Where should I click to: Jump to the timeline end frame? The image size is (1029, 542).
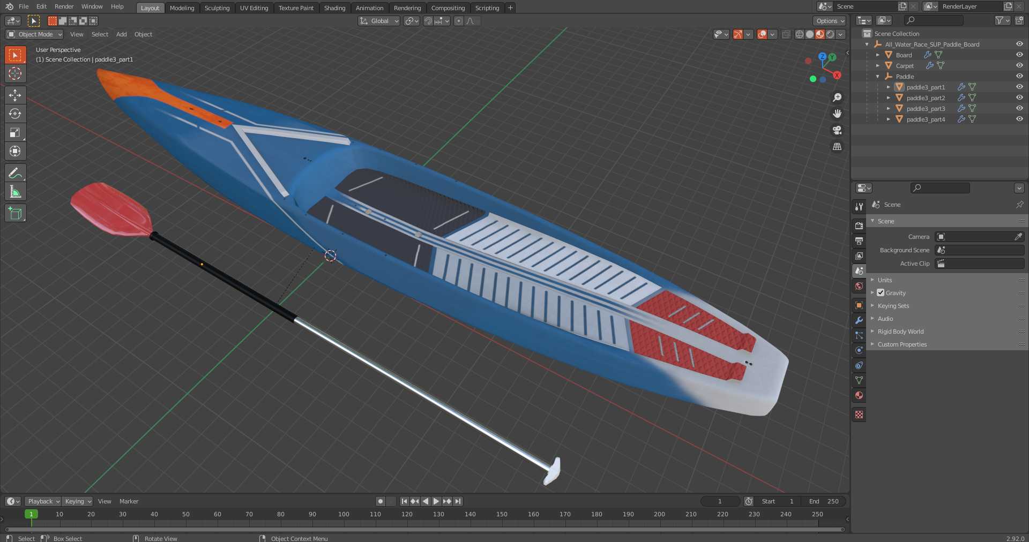(458, 501)
